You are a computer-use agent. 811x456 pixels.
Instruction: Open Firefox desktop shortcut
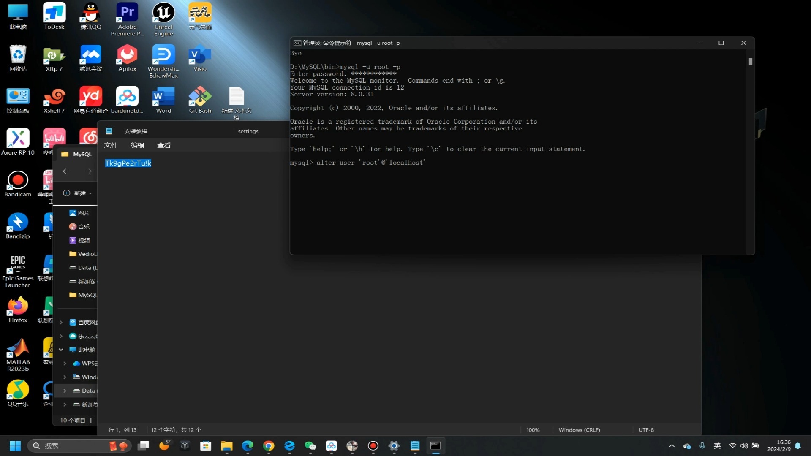[18, 309]
